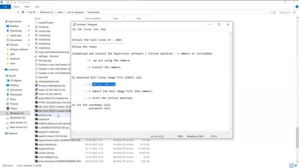Sort files by Name column header
Viewport: 299px width, 168px height.
[37, 19]
